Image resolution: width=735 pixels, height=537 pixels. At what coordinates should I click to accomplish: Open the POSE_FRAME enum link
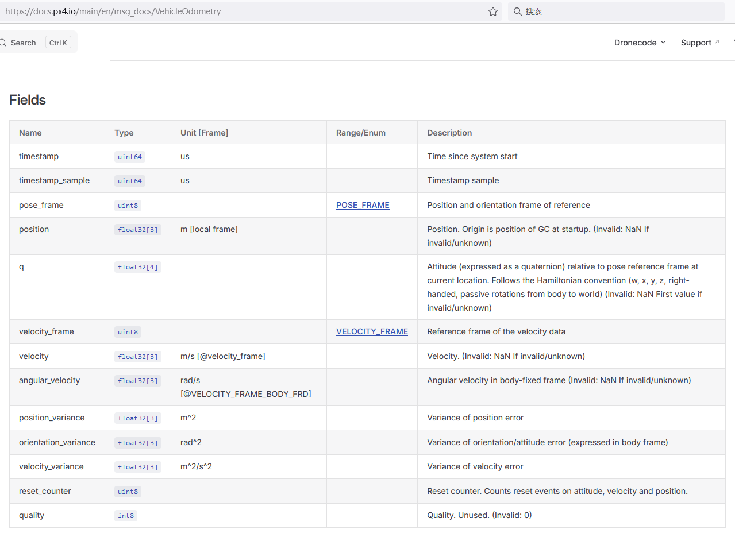(x=363, y=205)
